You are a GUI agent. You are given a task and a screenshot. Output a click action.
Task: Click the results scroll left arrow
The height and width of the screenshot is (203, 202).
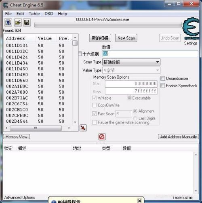pos(6,128)
